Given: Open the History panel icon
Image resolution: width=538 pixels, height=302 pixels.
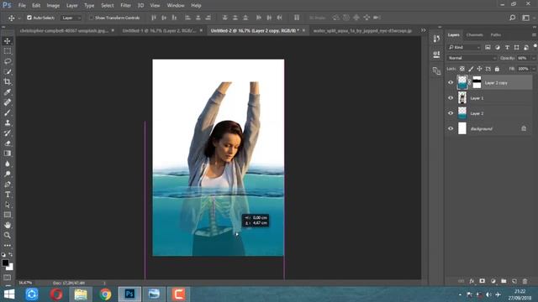Looking at the screenshot, I should coord(436,39).
